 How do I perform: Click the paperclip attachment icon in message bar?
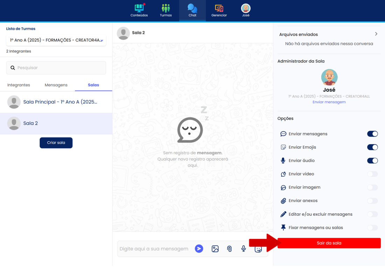pyautogui.click(x=229, y=248)
